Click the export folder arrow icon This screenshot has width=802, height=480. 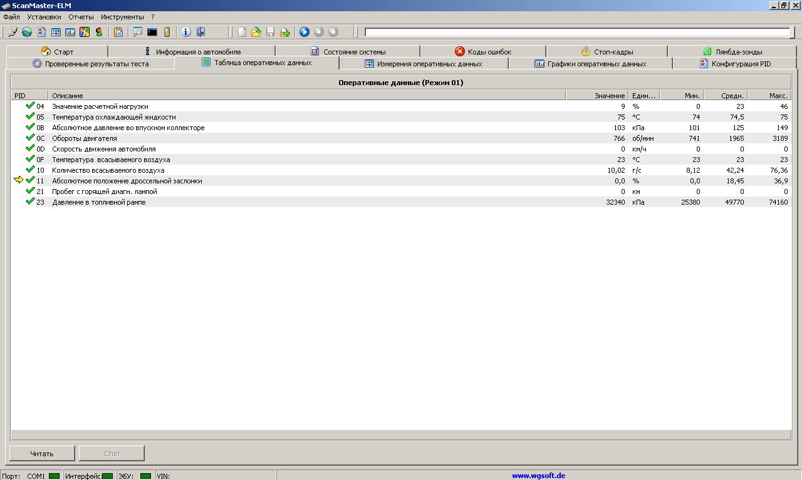285,32
